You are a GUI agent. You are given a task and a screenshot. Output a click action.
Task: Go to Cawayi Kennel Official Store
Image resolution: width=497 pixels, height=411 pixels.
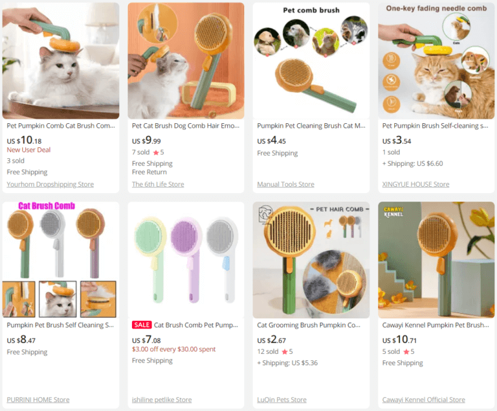423,399
